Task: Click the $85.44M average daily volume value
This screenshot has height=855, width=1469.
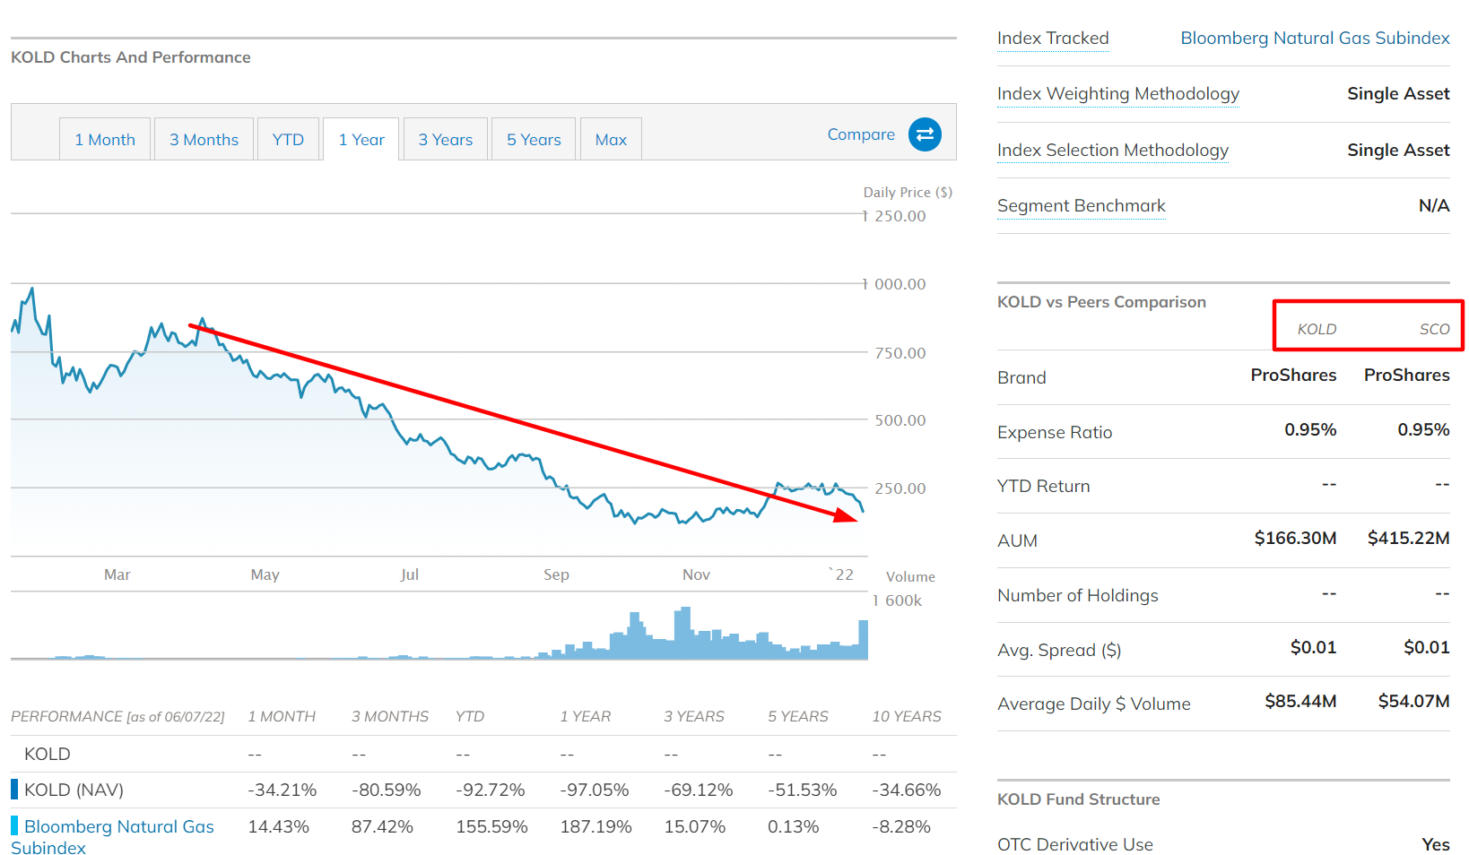Action: (1300, 701)
